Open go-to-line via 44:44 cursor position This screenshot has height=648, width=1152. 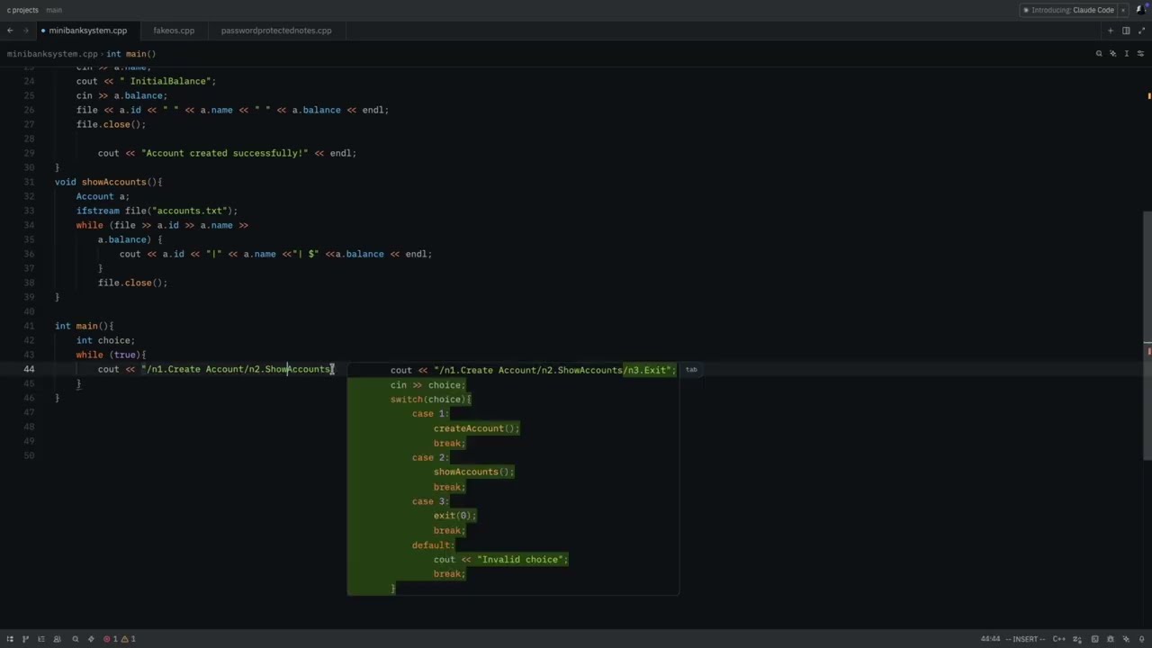pyautogui.click(x=990, y=639)
